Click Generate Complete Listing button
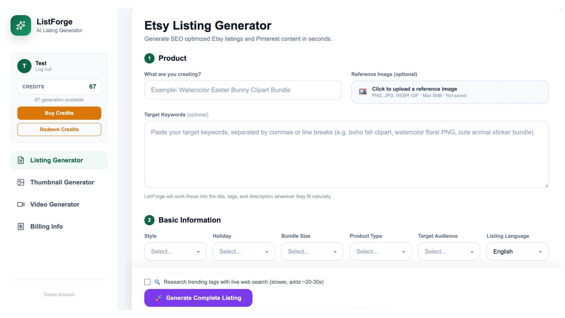565x318 pixels. coord(198,298)
